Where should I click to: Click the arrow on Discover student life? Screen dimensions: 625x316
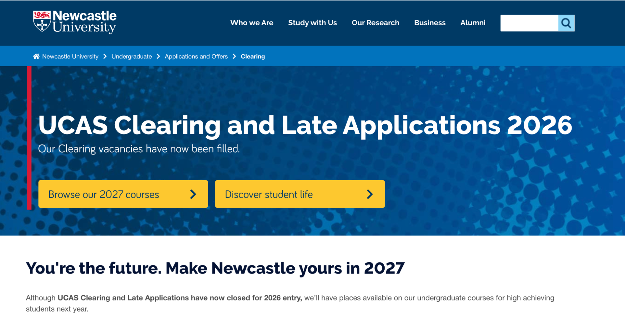click(x=370, y=194)
